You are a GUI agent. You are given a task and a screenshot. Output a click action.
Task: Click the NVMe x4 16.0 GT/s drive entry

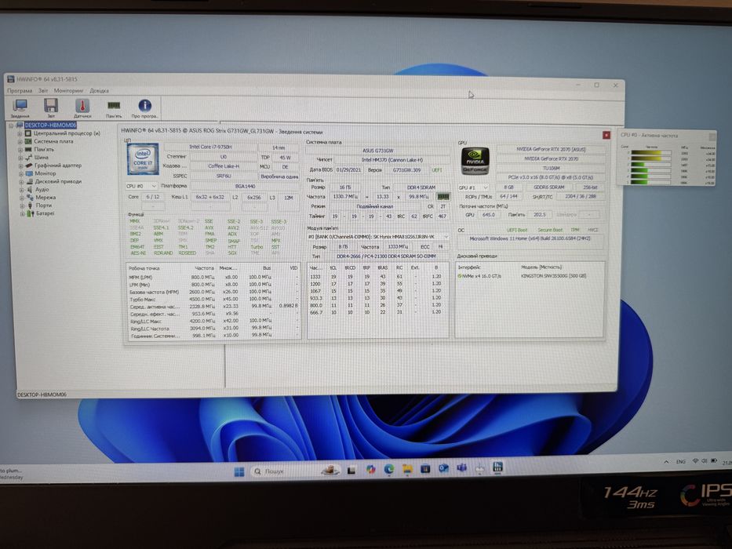coord(479,276)
